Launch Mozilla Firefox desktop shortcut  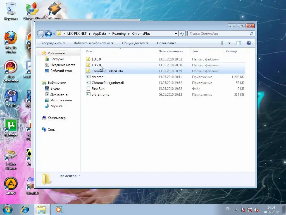coord(11,42)
